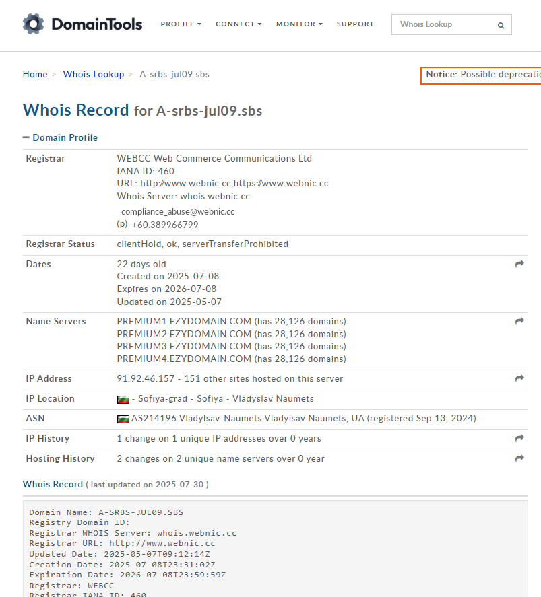541x597 pixels.
Task: Open the Whois Lookup breadcrumb link
Action: 94,74
